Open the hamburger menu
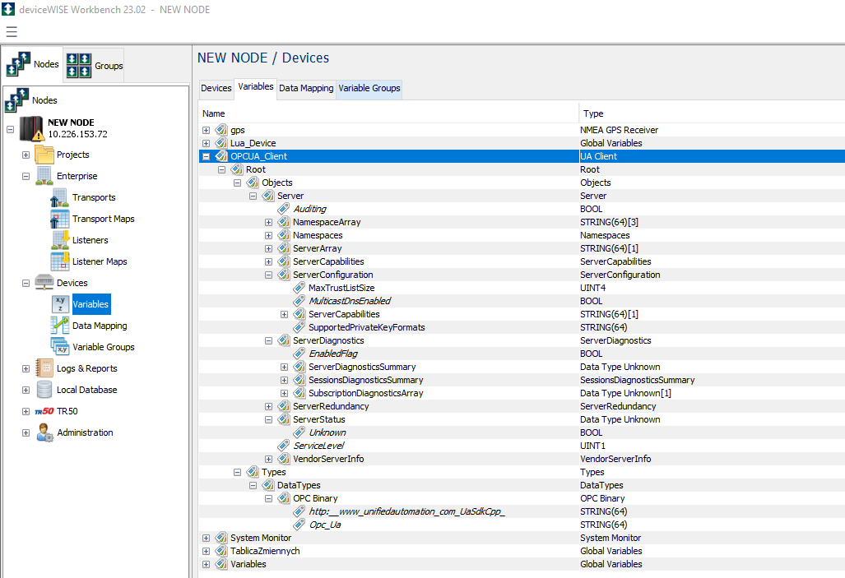The width and height of the screenshot is (845, 578). (x=12, y=32)
